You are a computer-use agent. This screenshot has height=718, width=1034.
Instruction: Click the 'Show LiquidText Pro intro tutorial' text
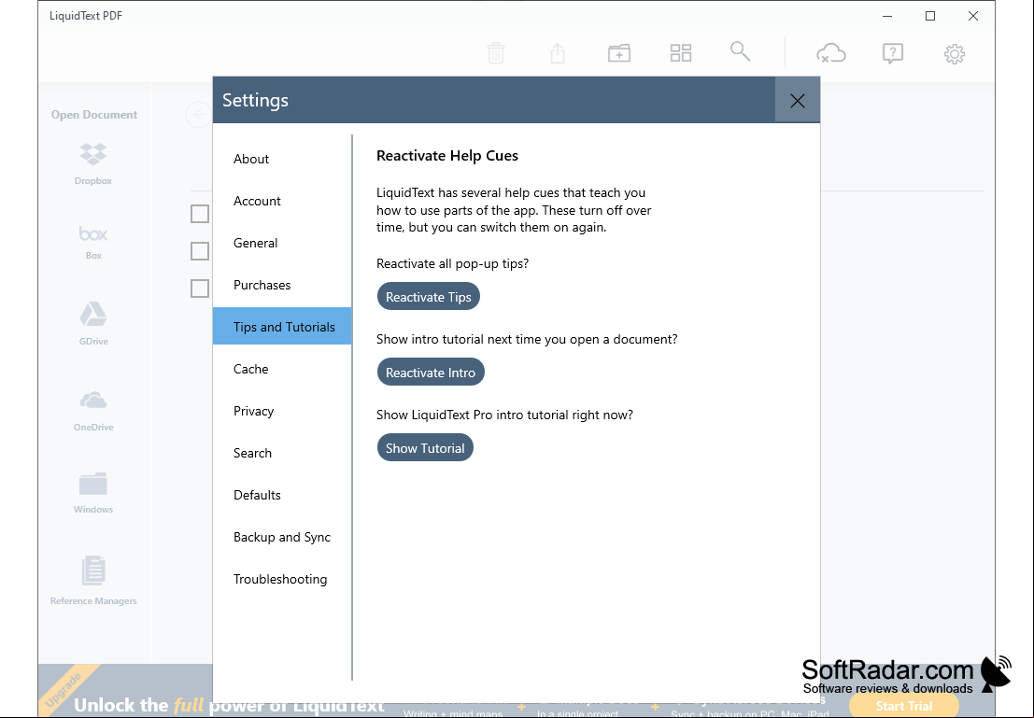tap(504, 415)
